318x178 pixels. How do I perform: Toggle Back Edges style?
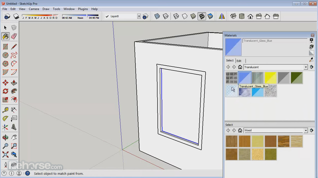click(x=166, y=16)
